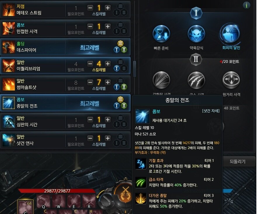
Task: Toggle tier II tripod badge on 썸머솔트샷
Action: (x=124, y=87)
